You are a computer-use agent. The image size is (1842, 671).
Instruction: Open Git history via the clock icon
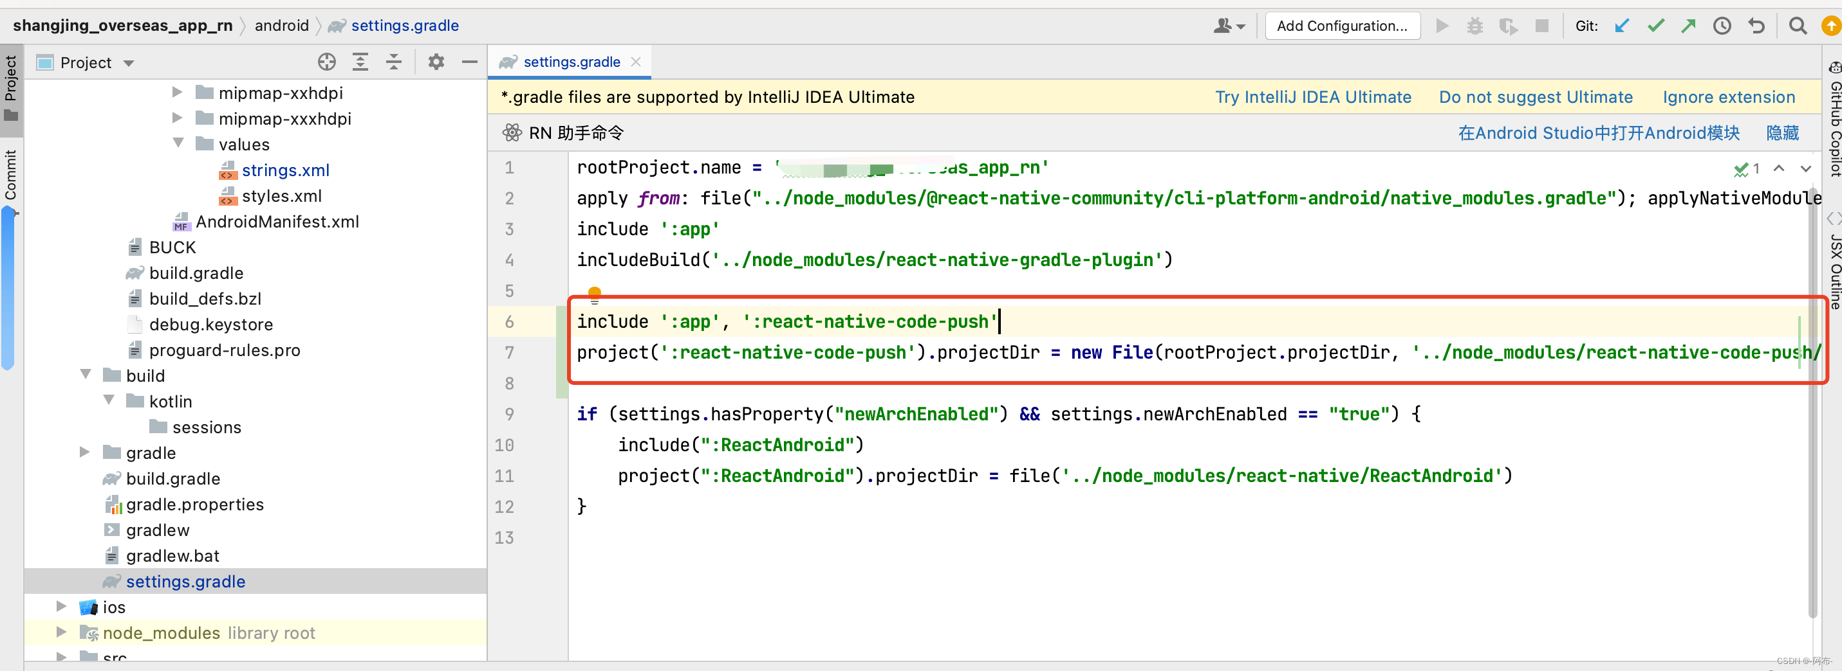1722,26
